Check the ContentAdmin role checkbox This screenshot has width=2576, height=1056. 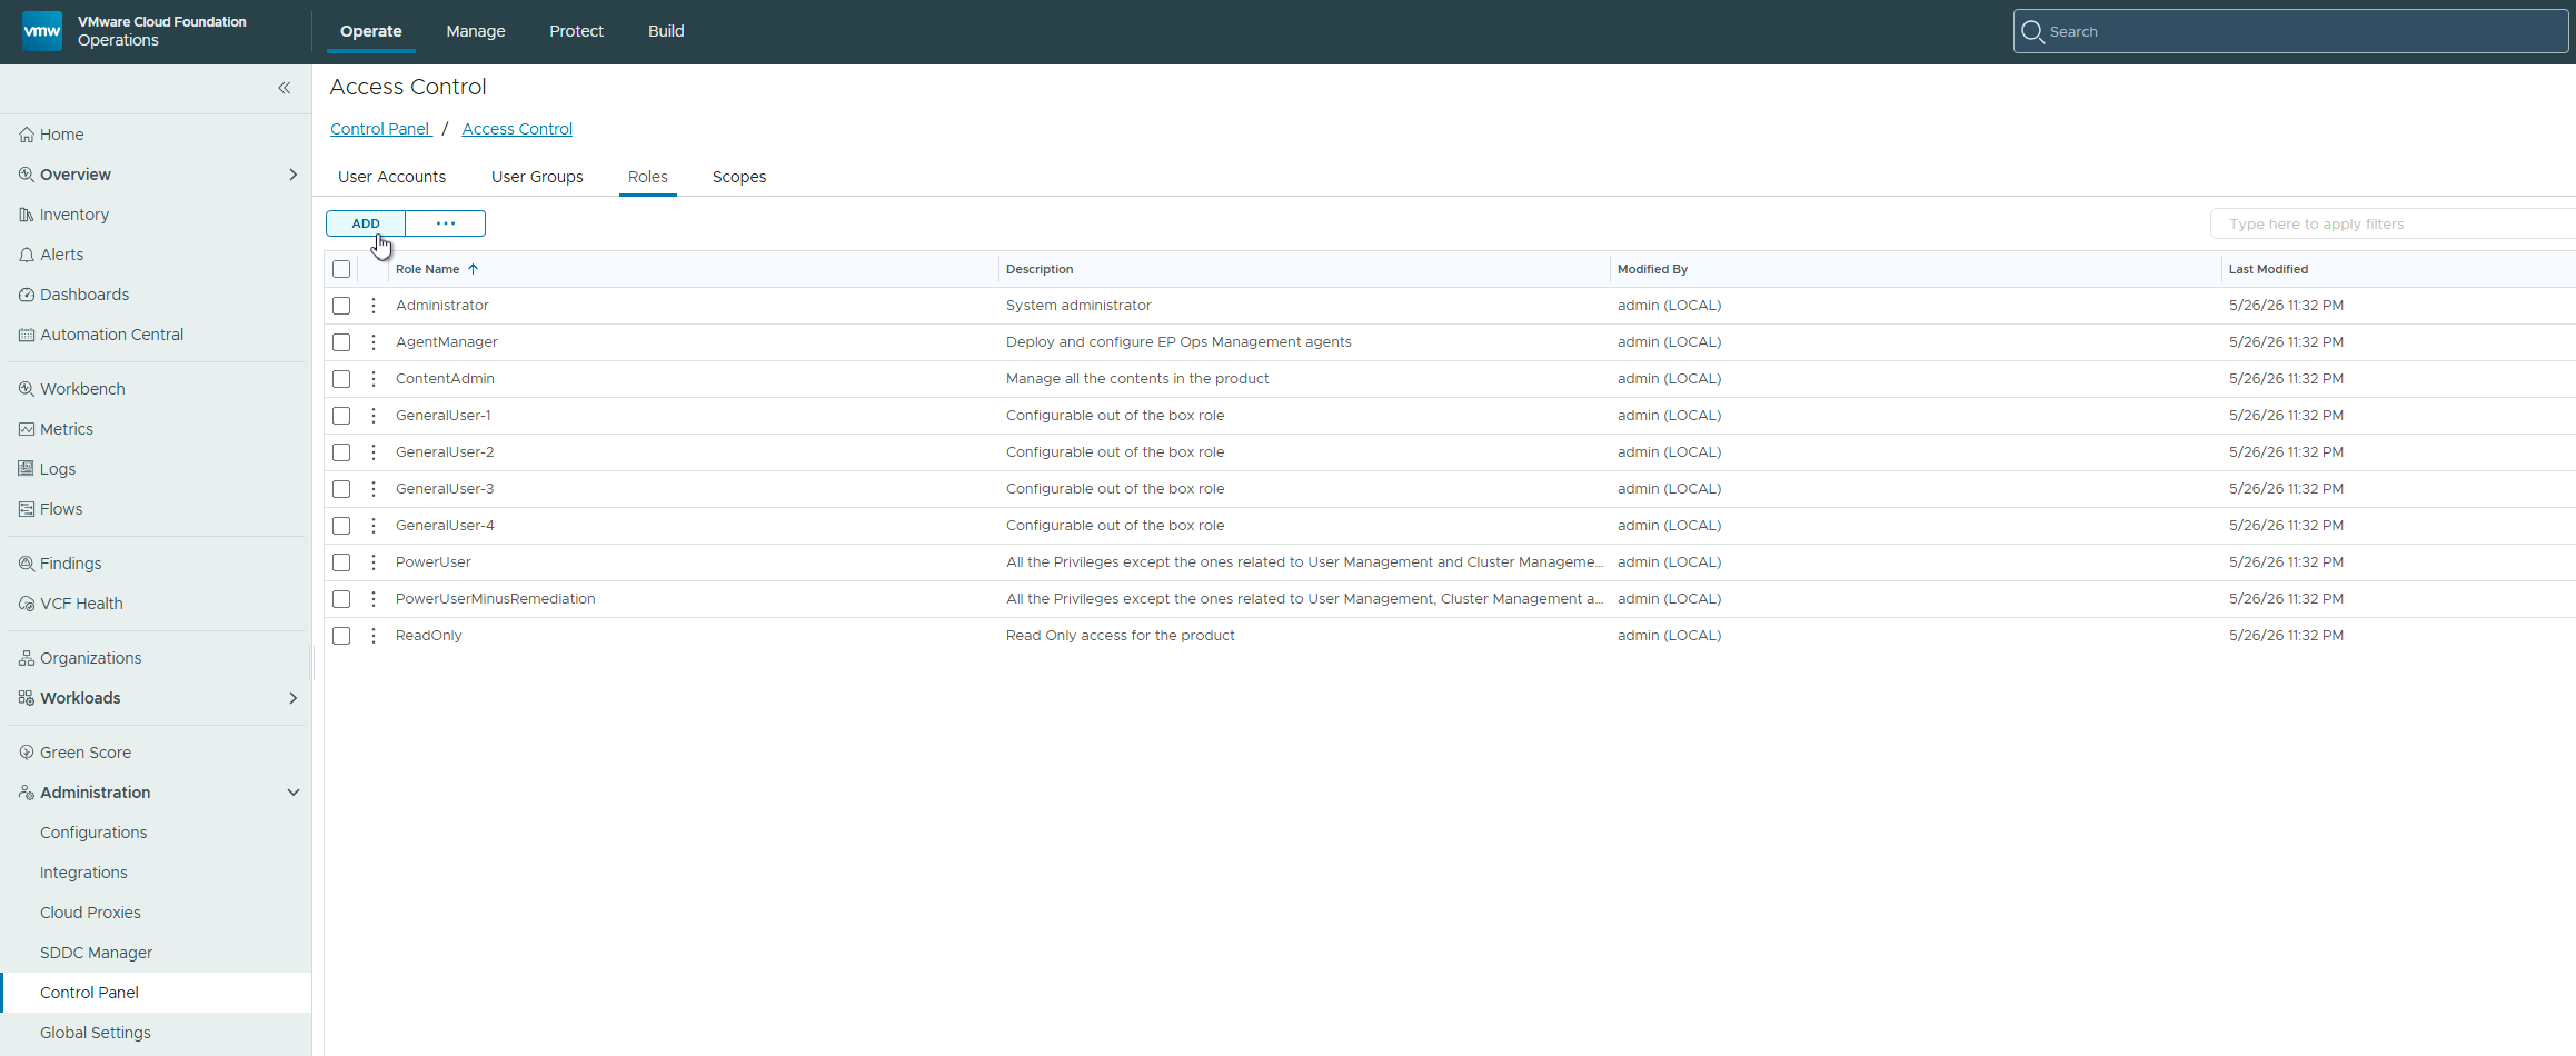coord(341,378)
